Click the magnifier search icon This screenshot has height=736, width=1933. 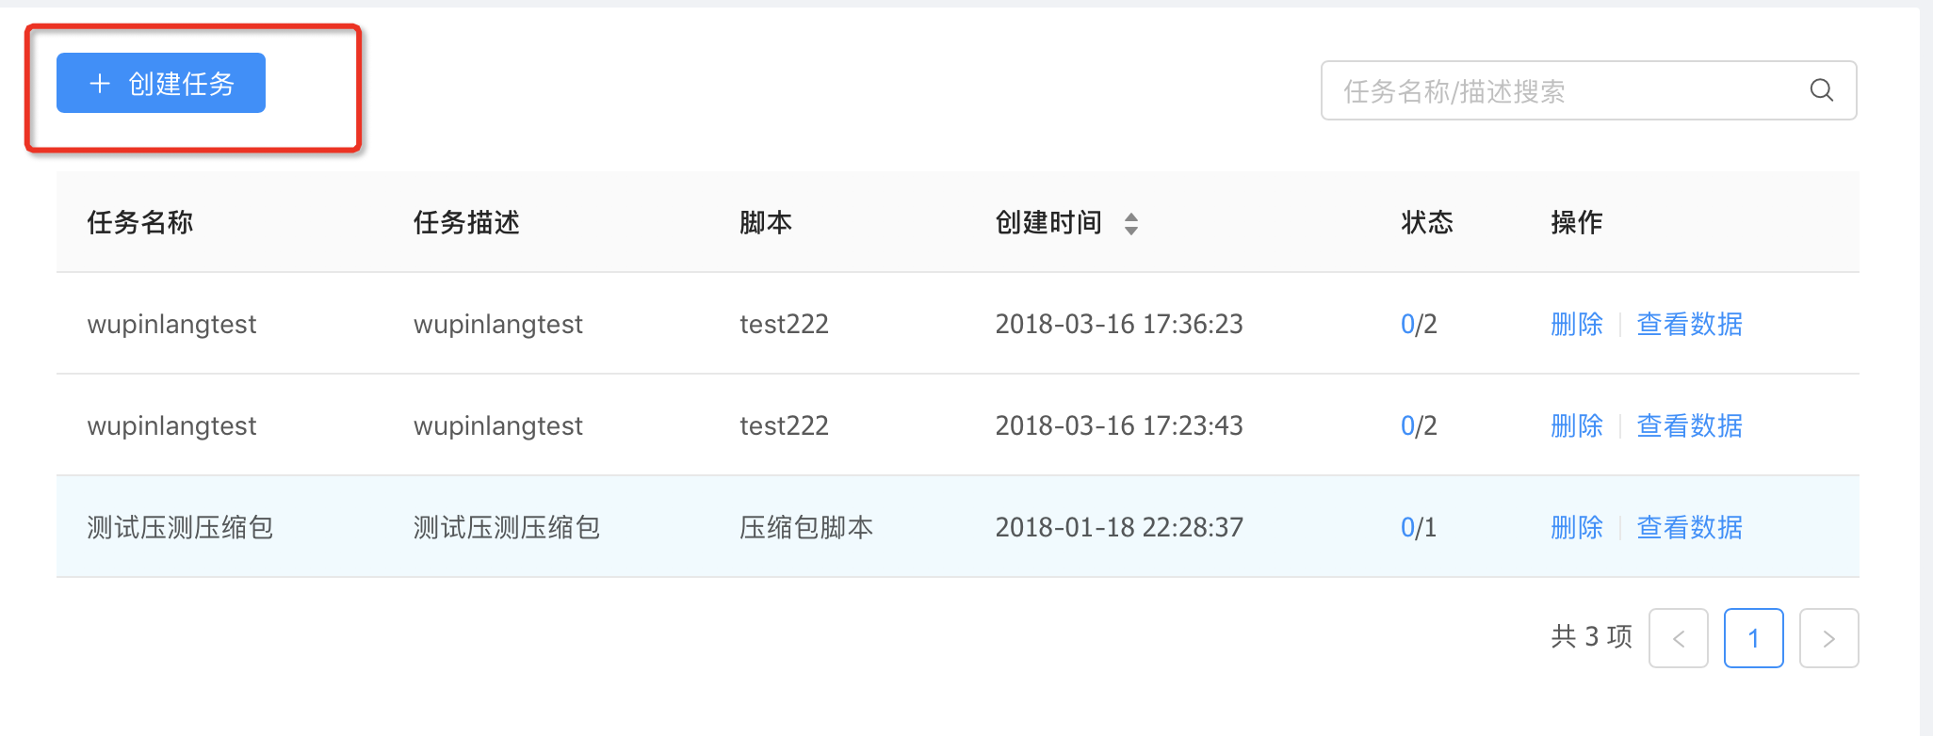[1821, 89]
